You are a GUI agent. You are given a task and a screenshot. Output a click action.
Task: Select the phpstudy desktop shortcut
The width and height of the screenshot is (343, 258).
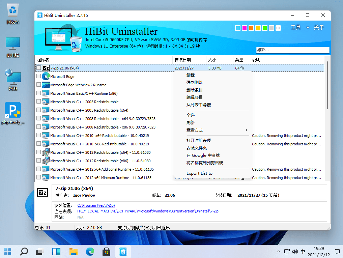point(13,113)
